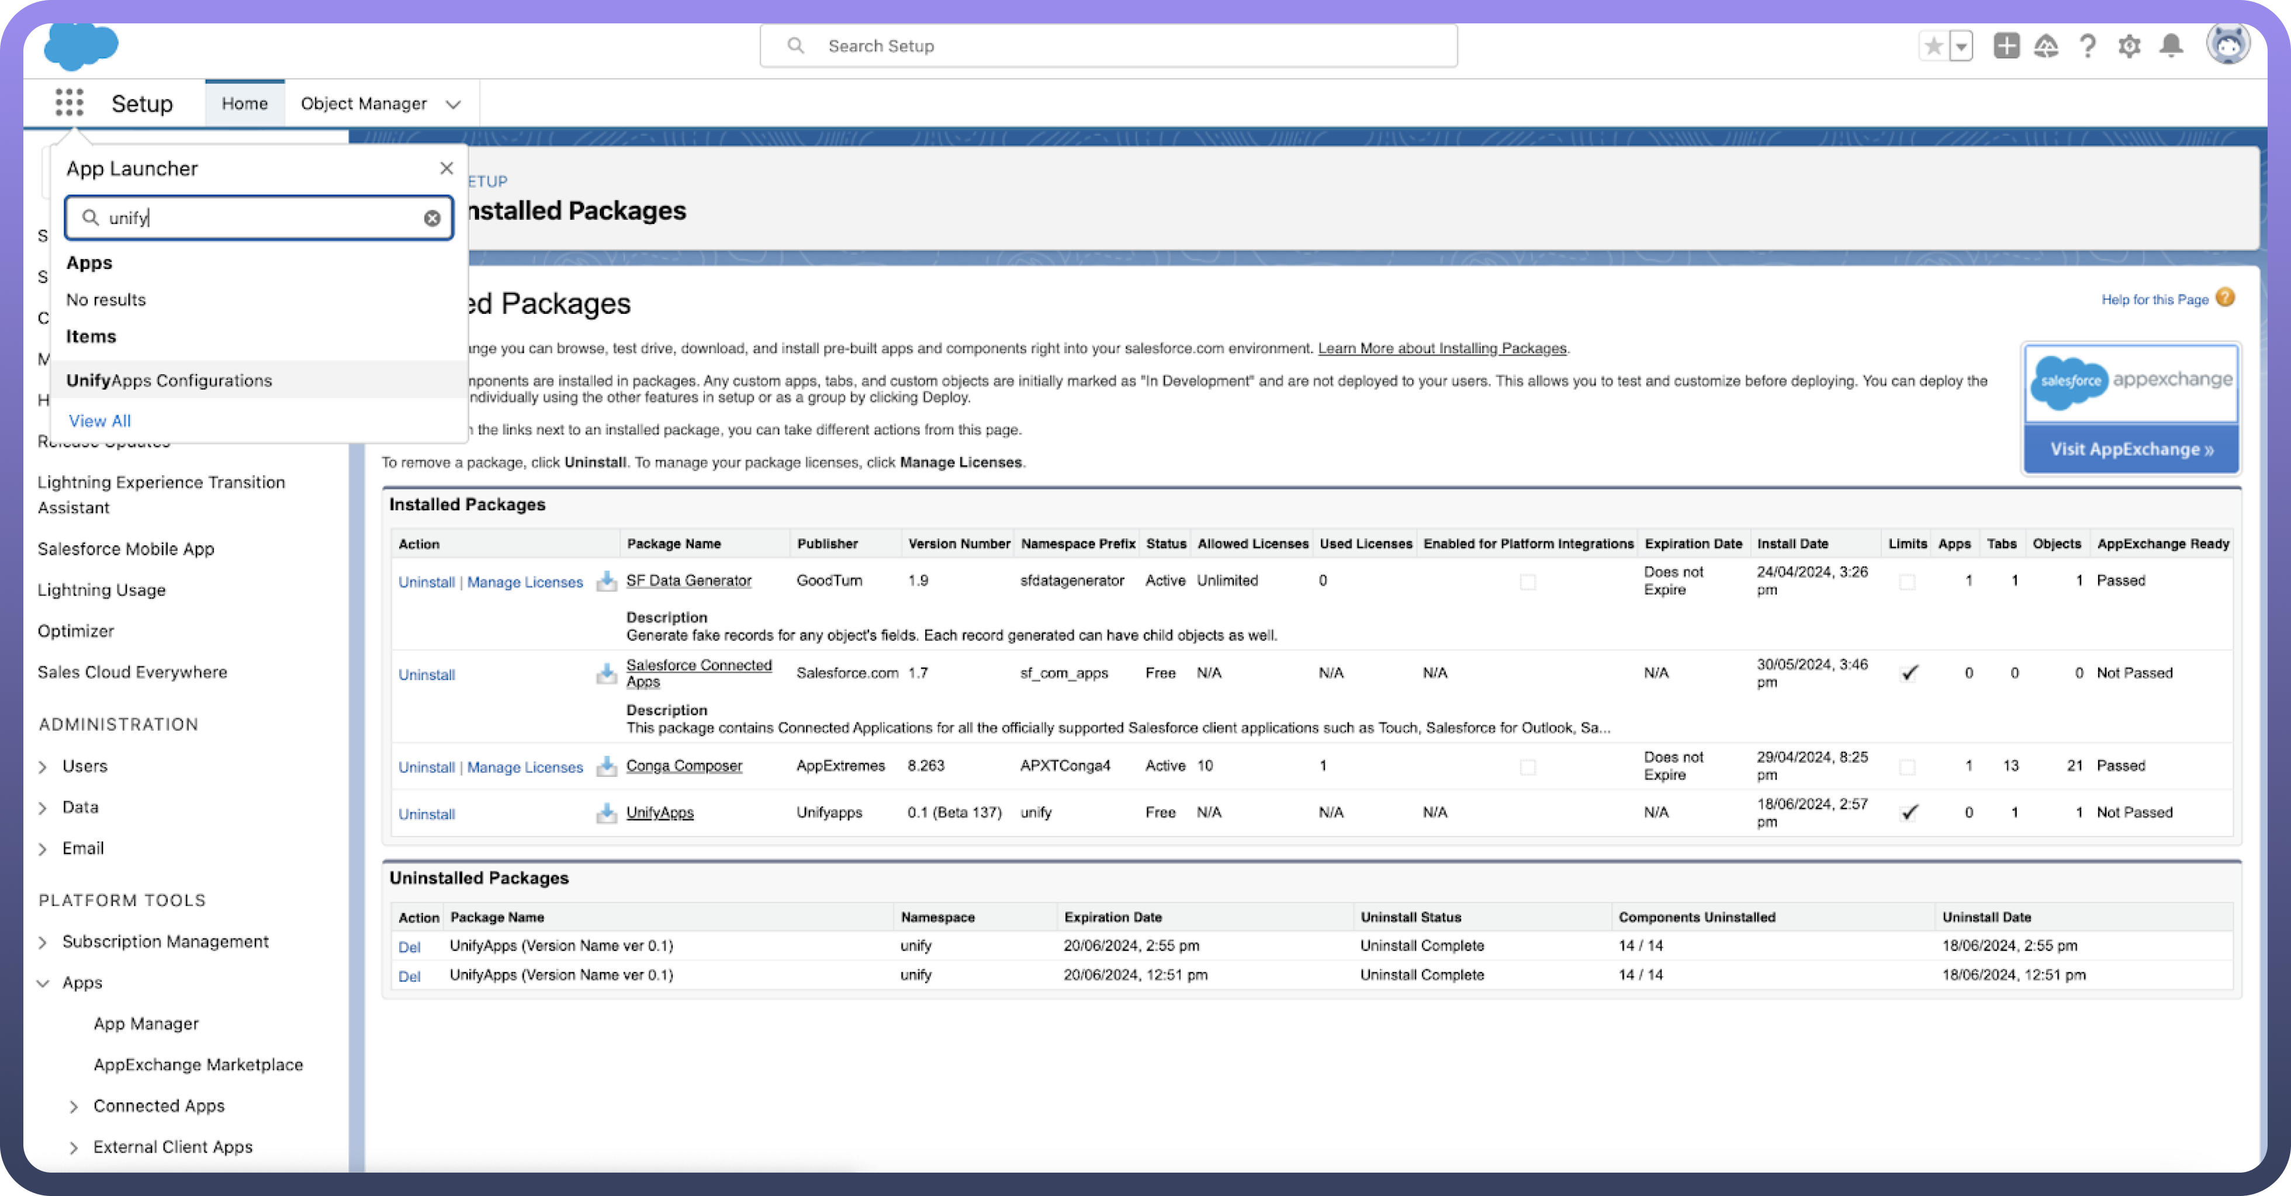Viewport: 2291px width, 1196px height.
Task: Click the Favorites star icon
Action: [x=1933, y=46]
